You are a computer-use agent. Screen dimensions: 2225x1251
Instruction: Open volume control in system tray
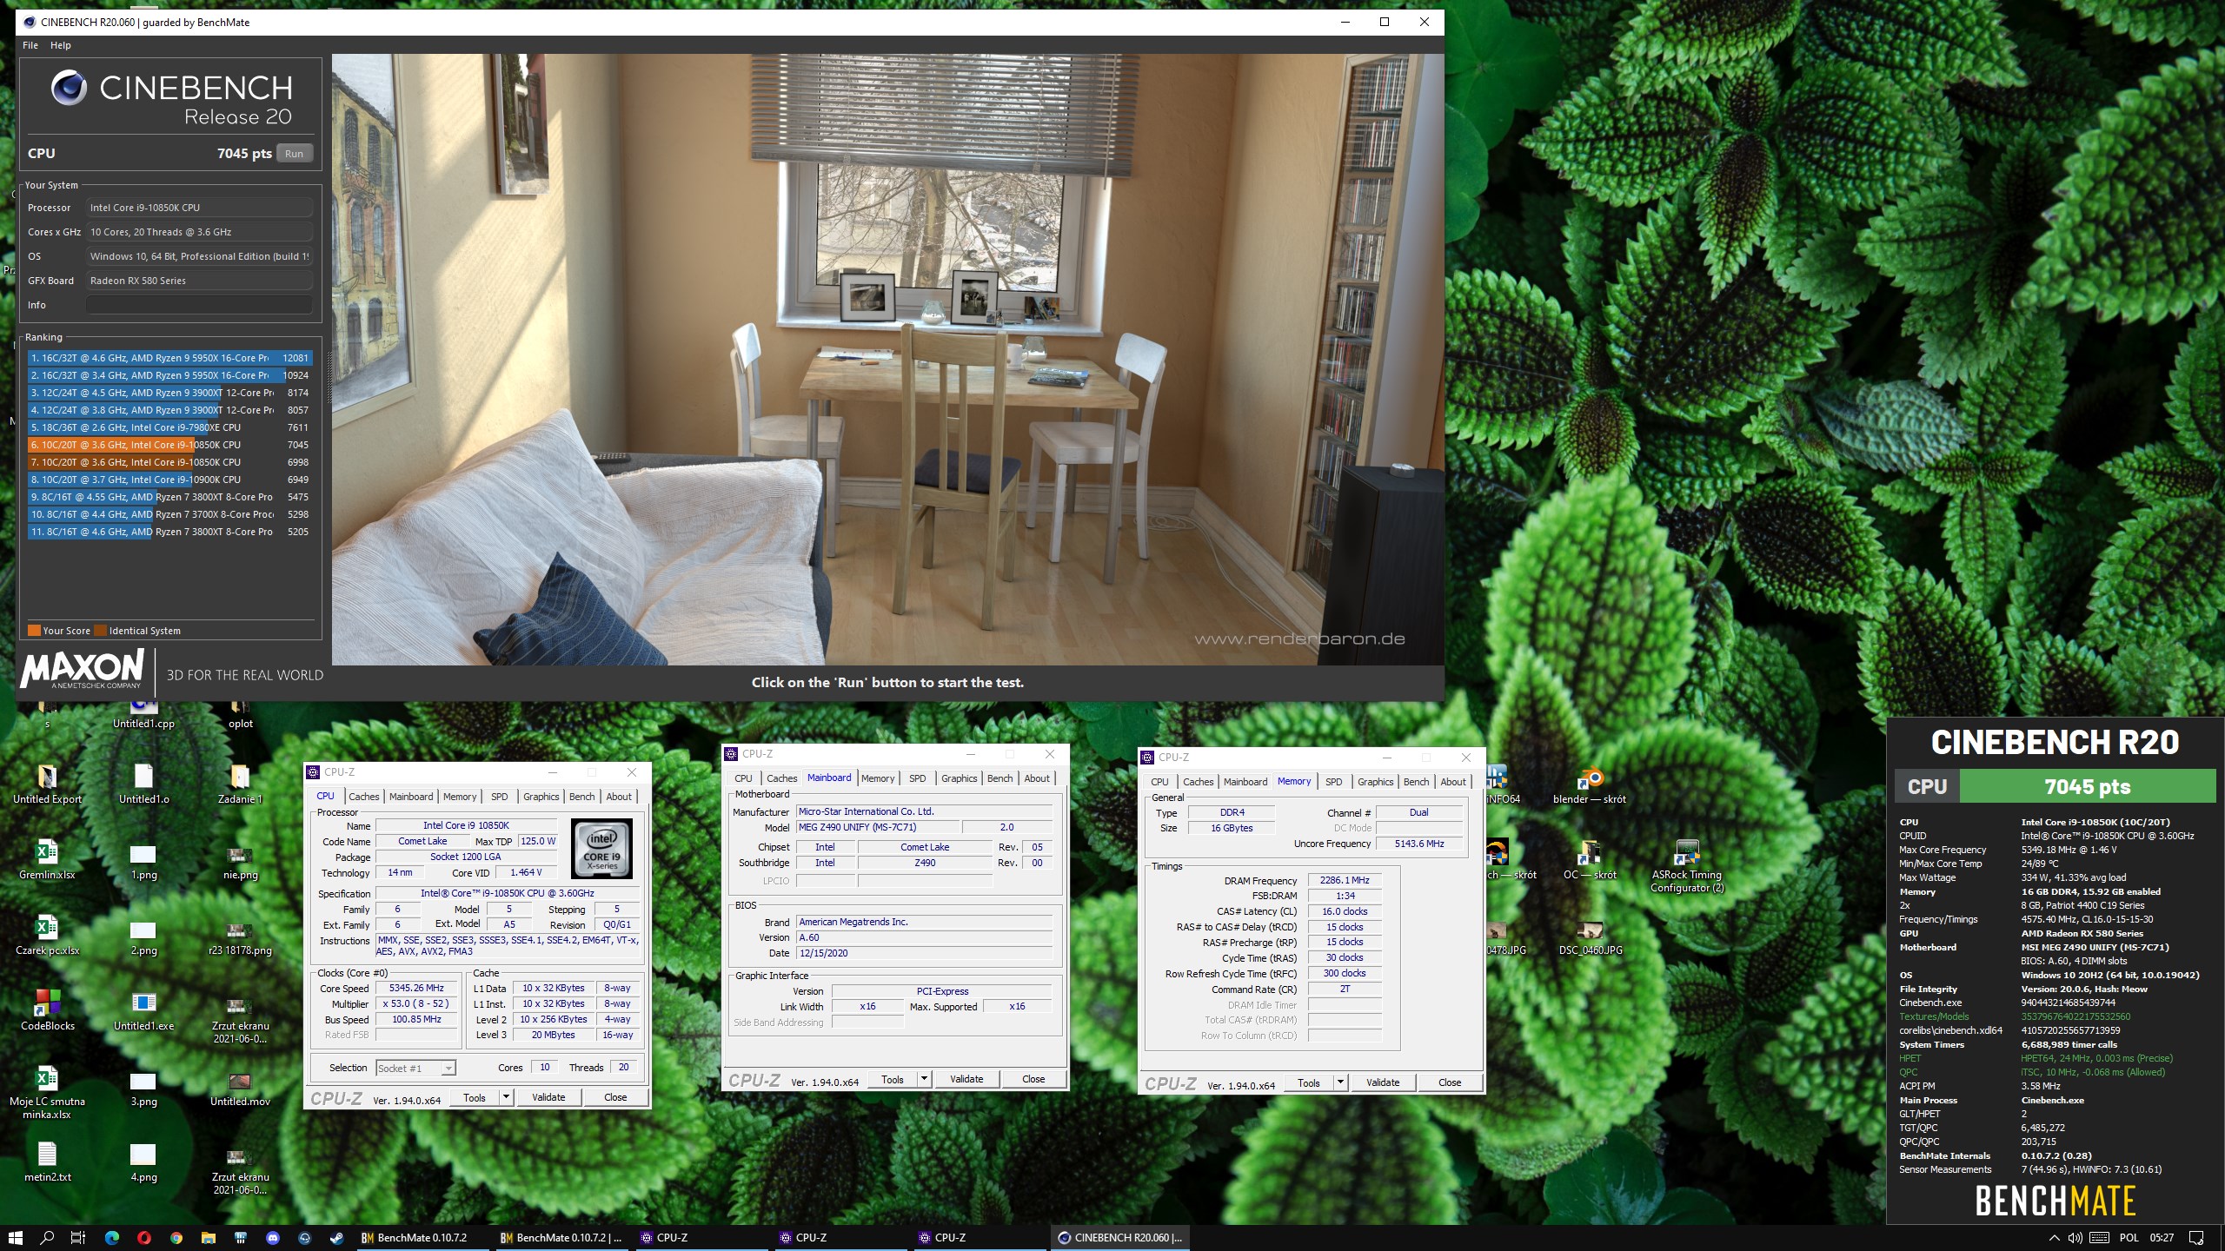click(x=2074, y=1237)
